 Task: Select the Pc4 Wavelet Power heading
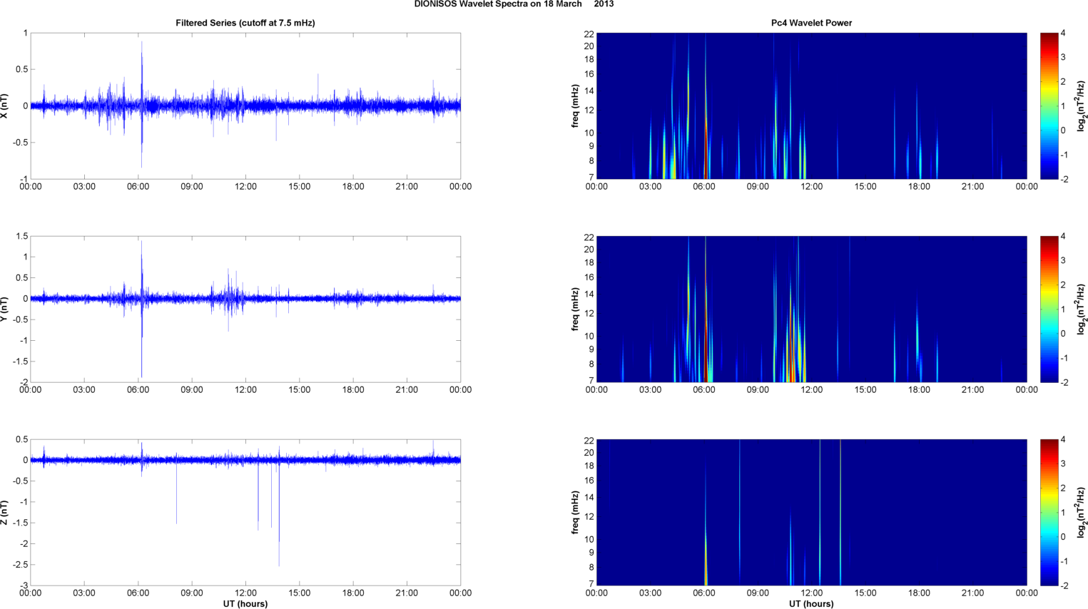click(811, 23)
